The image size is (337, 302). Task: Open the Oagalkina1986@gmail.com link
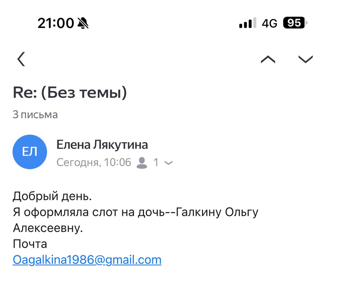point(87,260)
